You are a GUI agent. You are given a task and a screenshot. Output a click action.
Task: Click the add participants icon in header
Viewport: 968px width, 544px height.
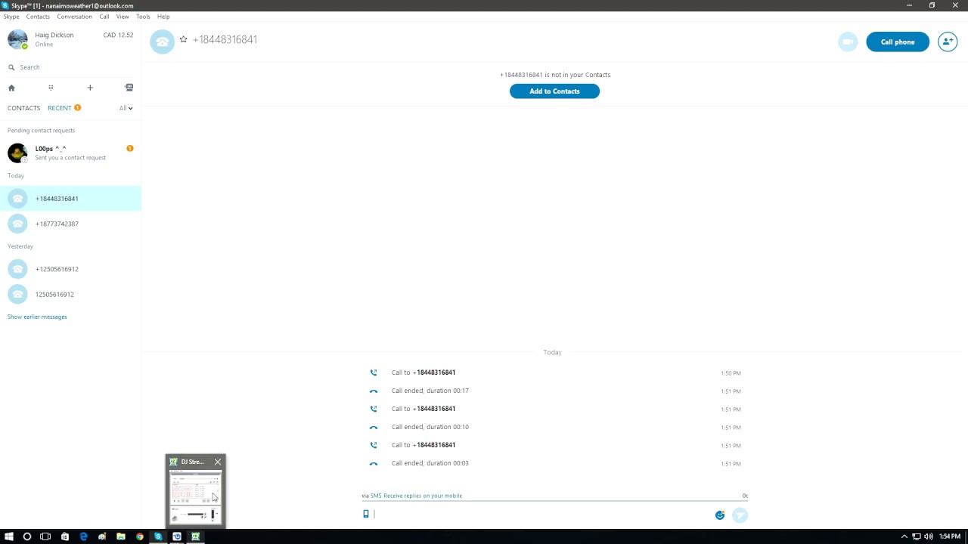[948, 42]
